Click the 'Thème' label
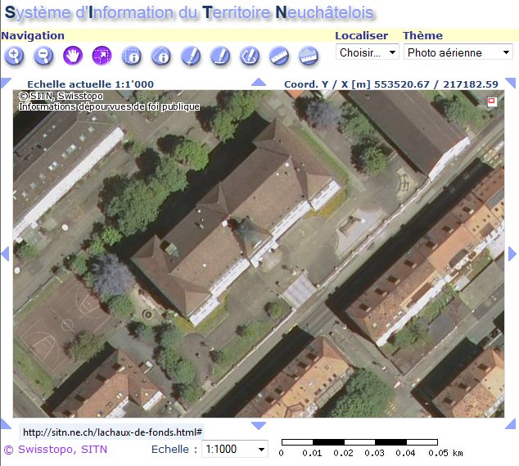 pos(422,35)
